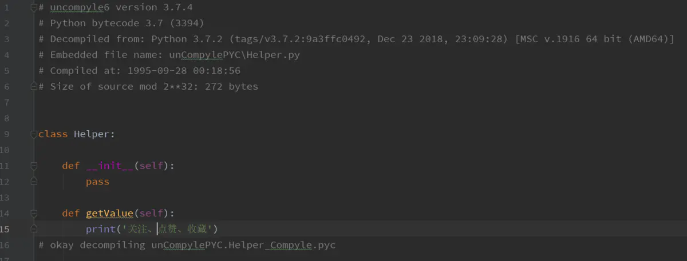The image size is (687, 261).
Task: Collapse the header comment block fold marker
Action: point(34,7)
